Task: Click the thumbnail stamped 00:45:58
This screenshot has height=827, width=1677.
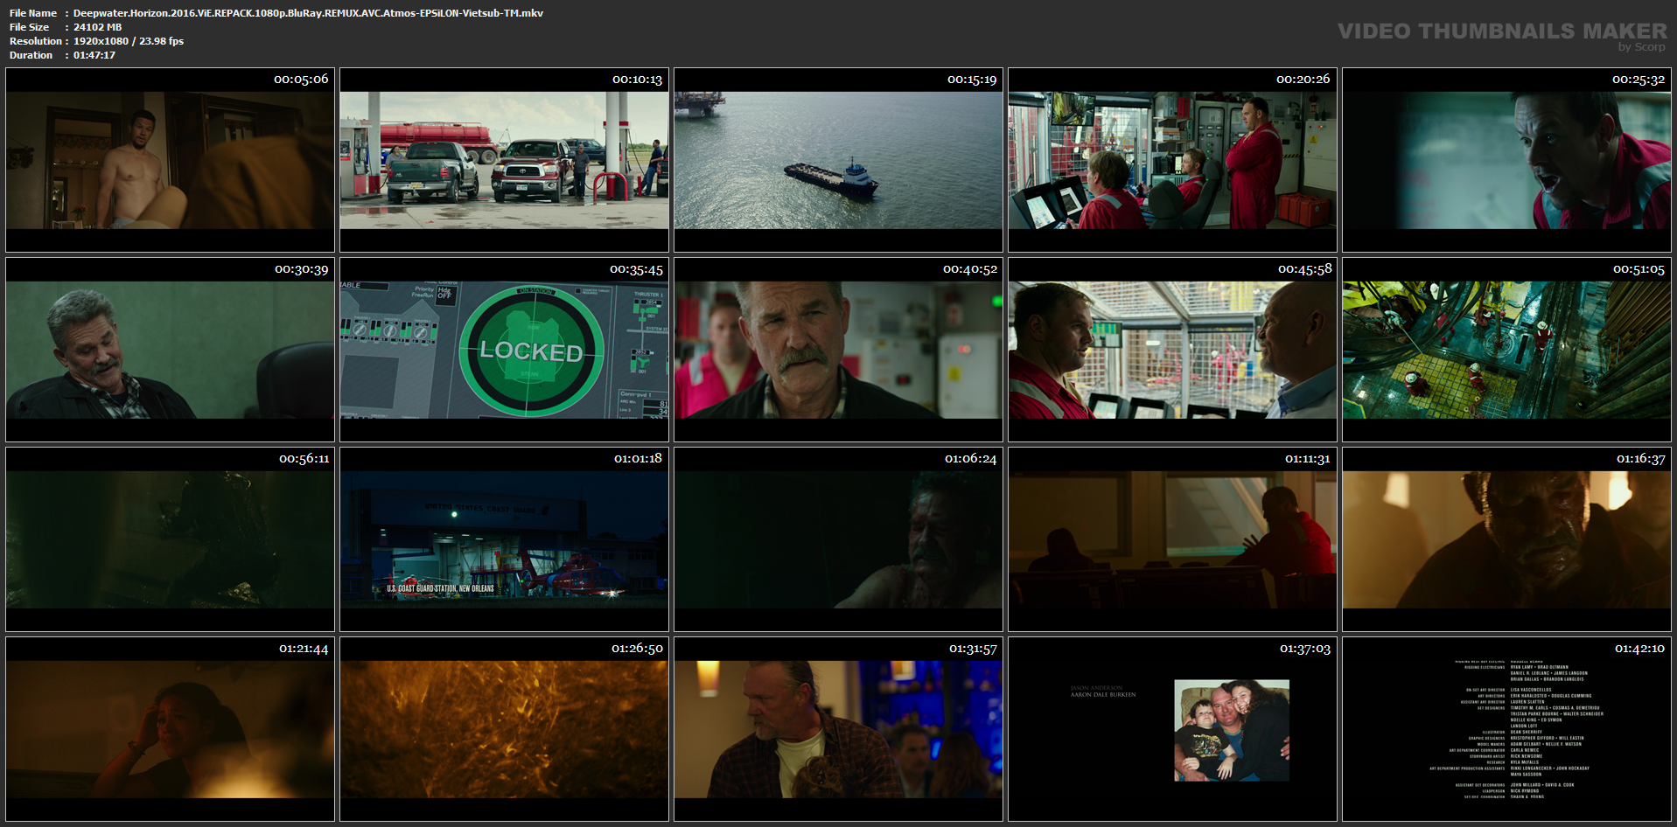Action: coord(1172,350)
